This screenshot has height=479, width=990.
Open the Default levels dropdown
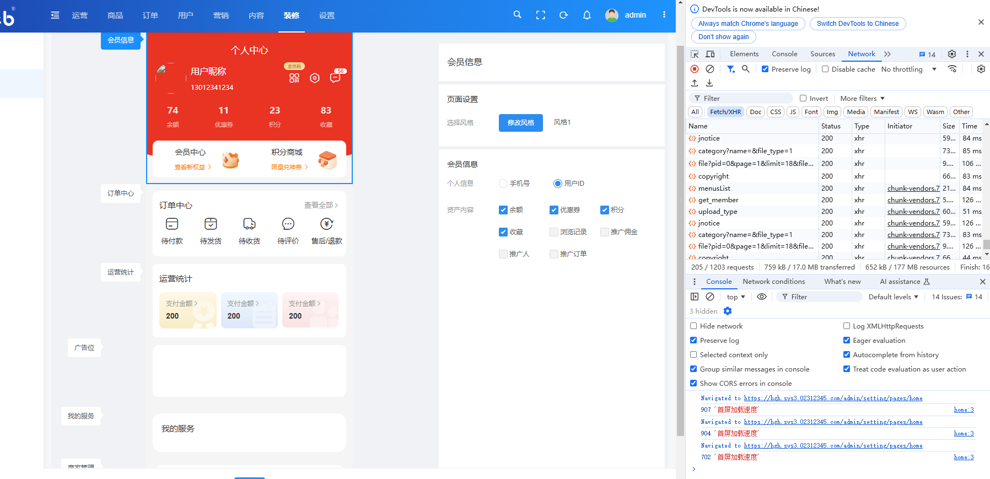click(x=894, y=297)
